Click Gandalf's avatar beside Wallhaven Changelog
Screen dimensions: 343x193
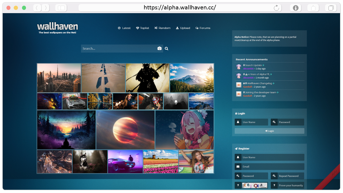[239, 85]
